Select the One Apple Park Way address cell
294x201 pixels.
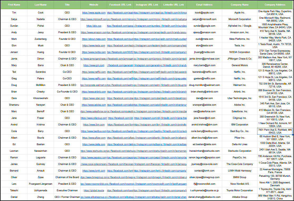tap(275, 13)
